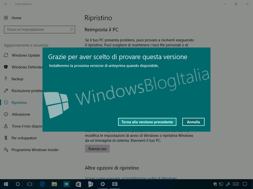Click the Defender tray shield icon
Viewport: 253px width, 189px height.
point(215,184)
